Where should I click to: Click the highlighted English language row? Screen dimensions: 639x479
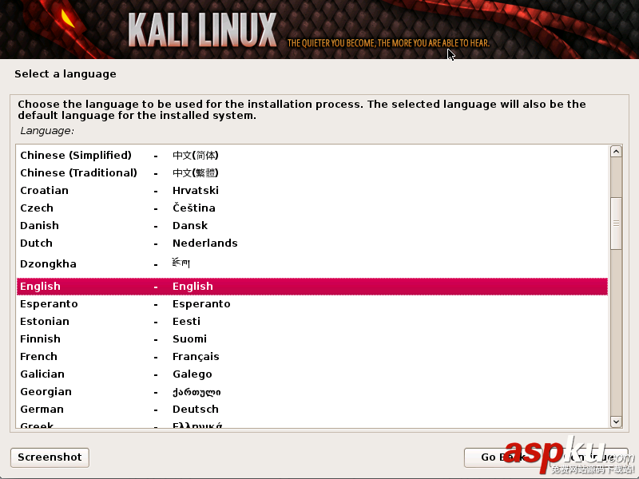312,287
